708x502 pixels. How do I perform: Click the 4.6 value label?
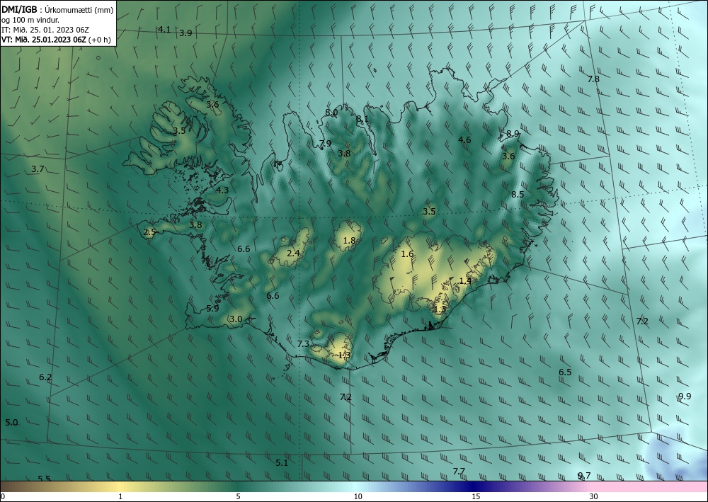point(464,139)
